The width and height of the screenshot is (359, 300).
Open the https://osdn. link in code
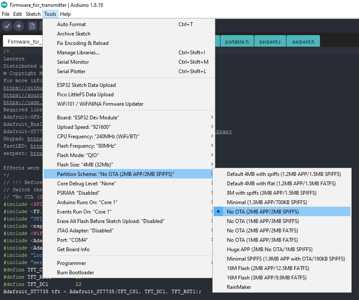coord(23,103)
